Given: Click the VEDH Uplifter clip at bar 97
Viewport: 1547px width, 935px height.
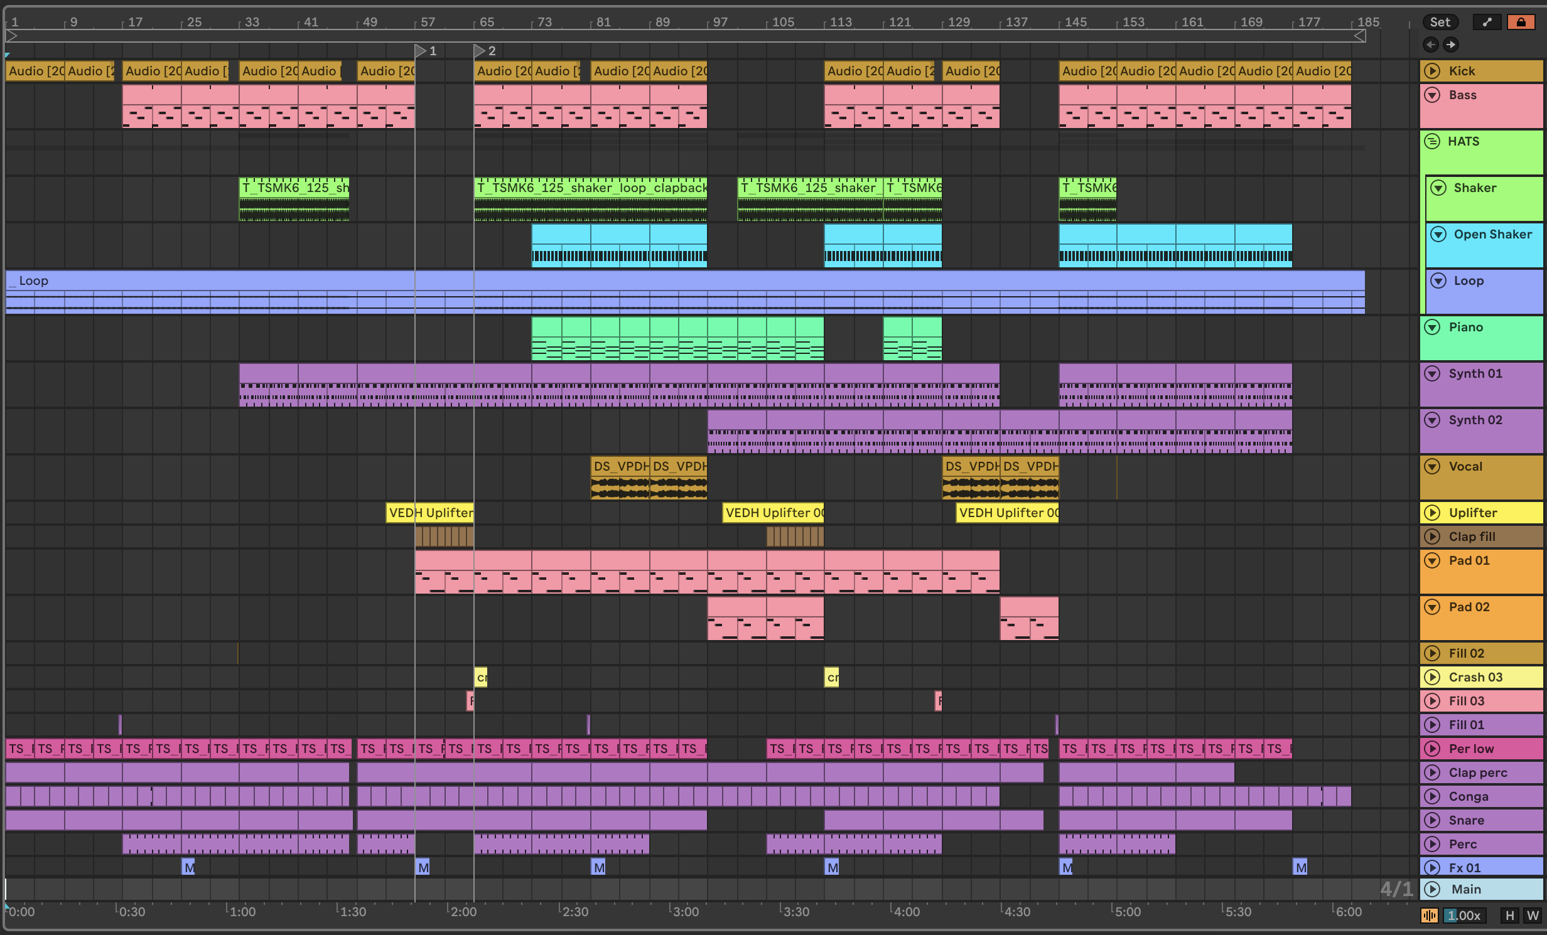Looking at the screenshot, I should tap(773, 513).
